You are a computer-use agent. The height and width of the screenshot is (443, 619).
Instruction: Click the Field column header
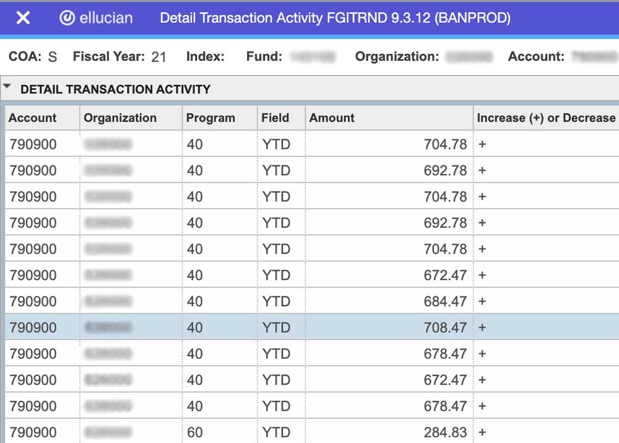coord(275,118)
